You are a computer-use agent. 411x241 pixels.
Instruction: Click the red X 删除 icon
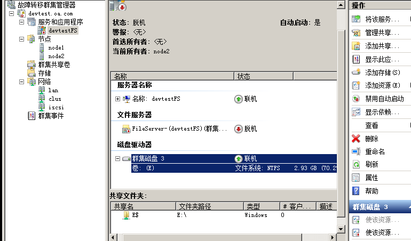coord(356,138)
